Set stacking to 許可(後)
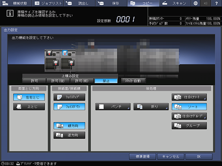Viewport: 222px width, 166px height. (x=58, y=81)
